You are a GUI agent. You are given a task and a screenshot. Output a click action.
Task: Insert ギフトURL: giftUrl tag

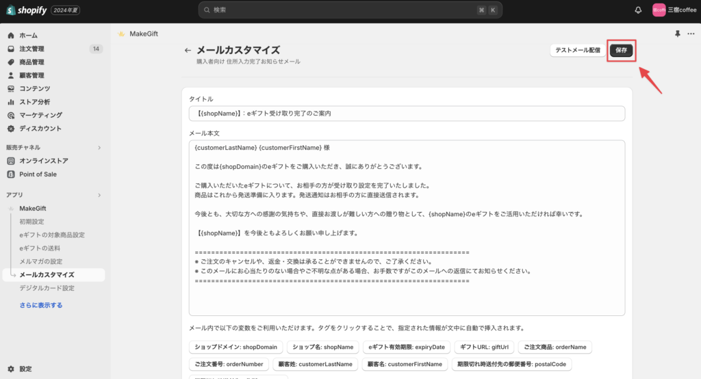point(484,348)
